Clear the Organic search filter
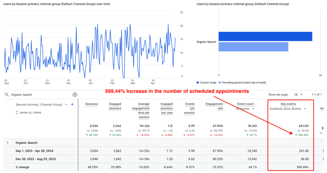327x173 pixels. pos(75,95)
